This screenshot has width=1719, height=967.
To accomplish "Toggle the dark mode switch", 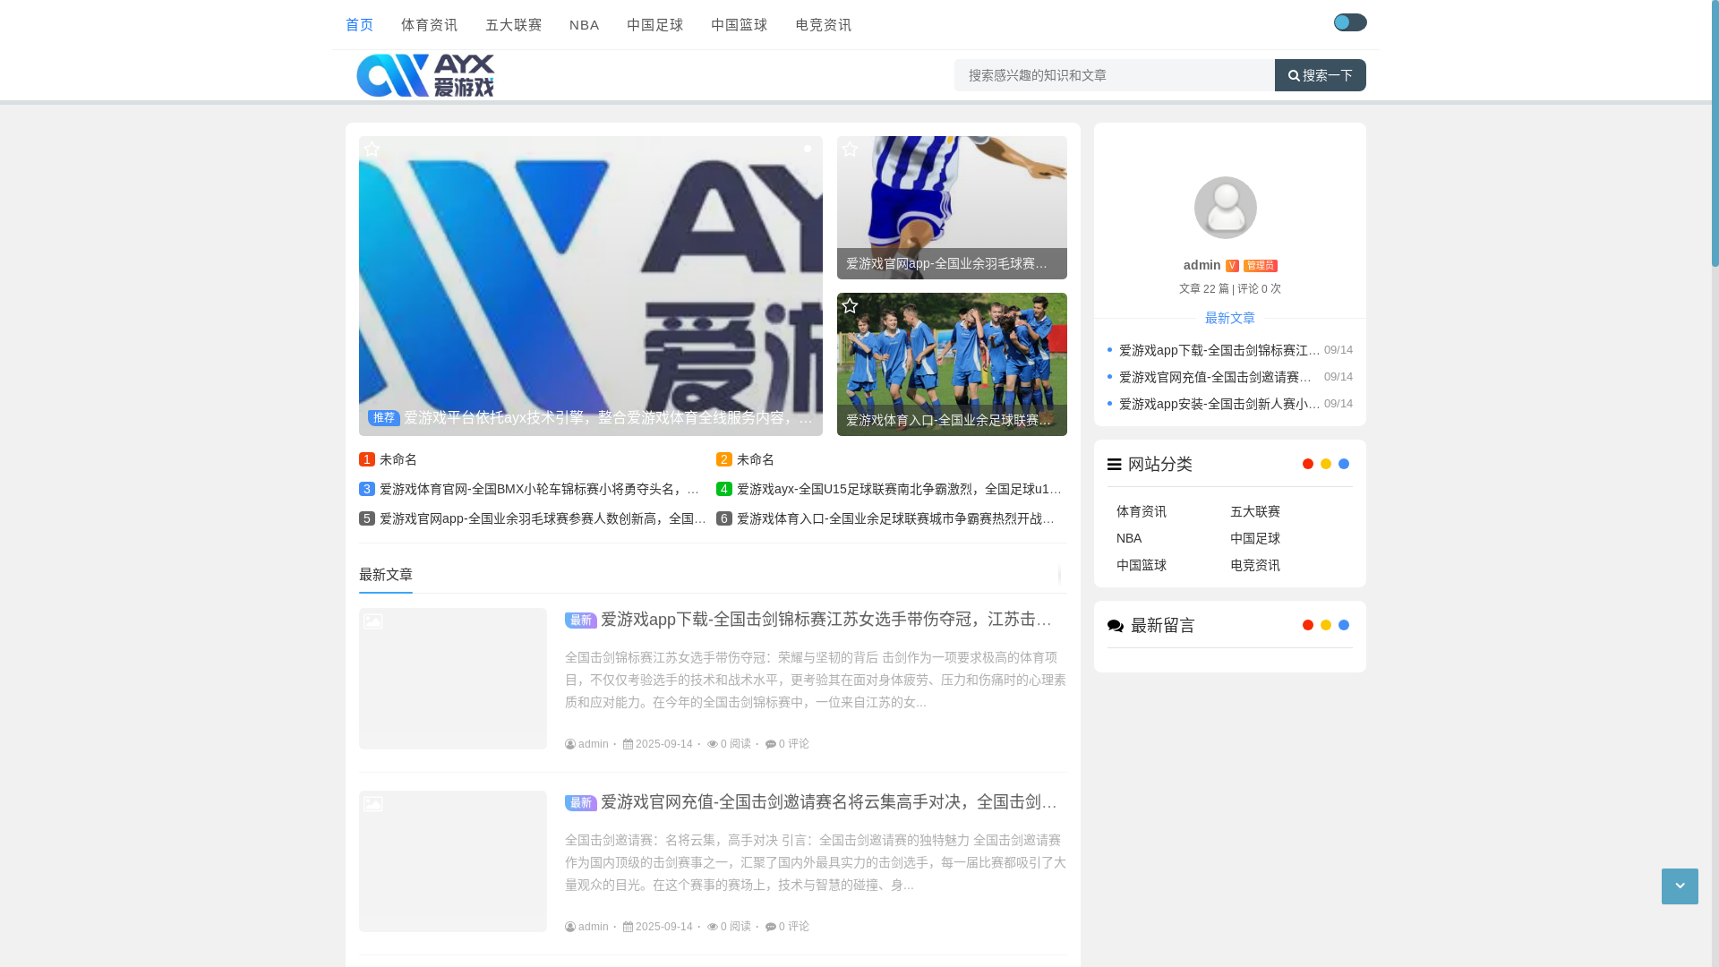I will 1350,22.
